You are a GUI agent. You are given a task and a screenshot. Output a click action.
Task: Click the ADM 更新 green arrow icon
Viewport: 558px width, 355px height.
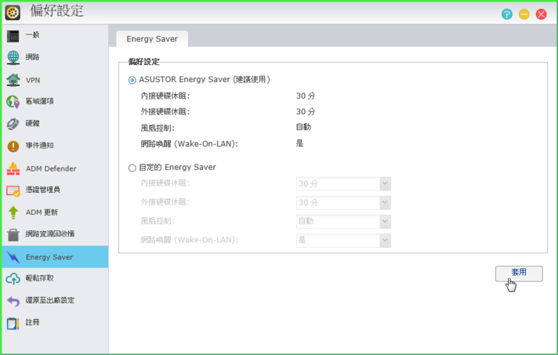coord(13,212)
